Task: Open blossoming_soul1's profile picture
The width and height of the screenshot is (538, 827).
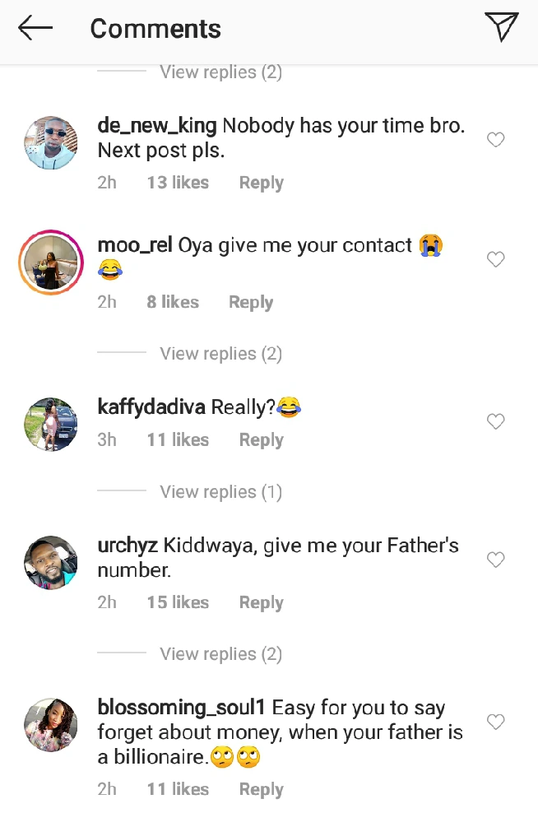Action: tap(51, 725)
